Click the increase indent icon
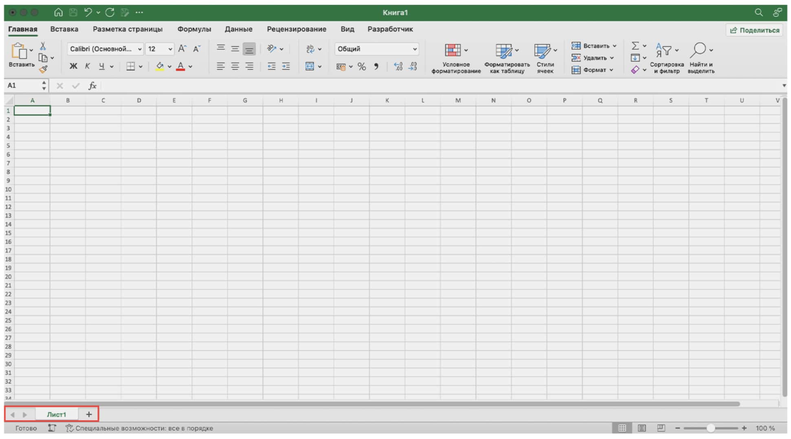The image size is (791, 439). 286,66
